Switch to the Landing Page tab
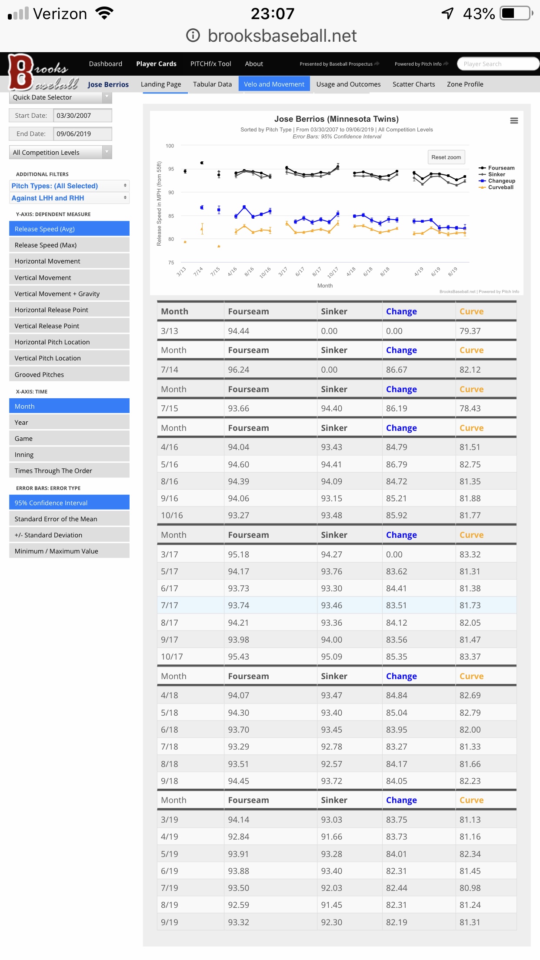The width and height of the screenshot is (540, 960). (x=161, y=84)
